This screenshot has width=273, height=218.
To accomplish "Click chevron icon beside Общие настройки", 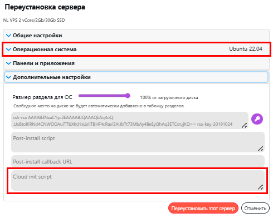I will (x=8, y=35).
